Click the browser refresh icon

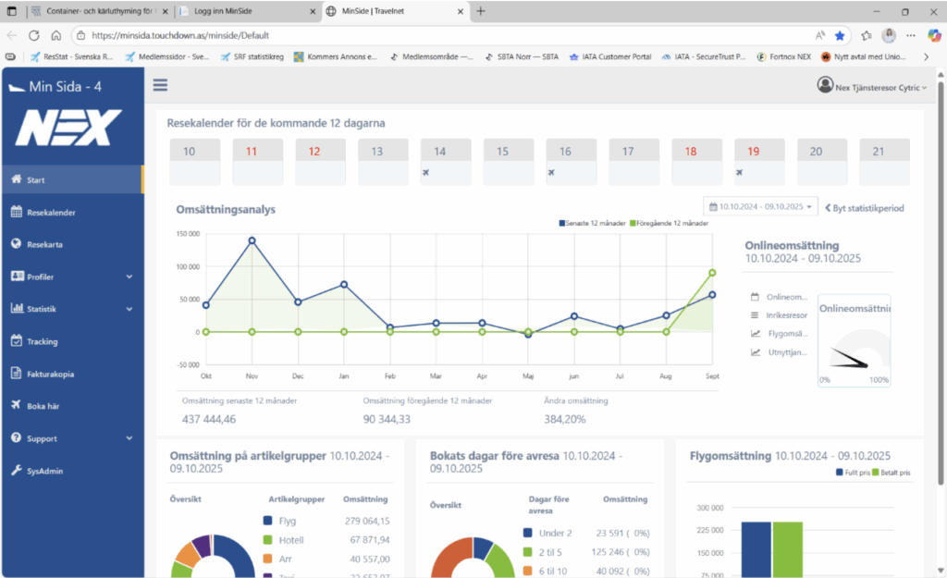tap(34, 35)
